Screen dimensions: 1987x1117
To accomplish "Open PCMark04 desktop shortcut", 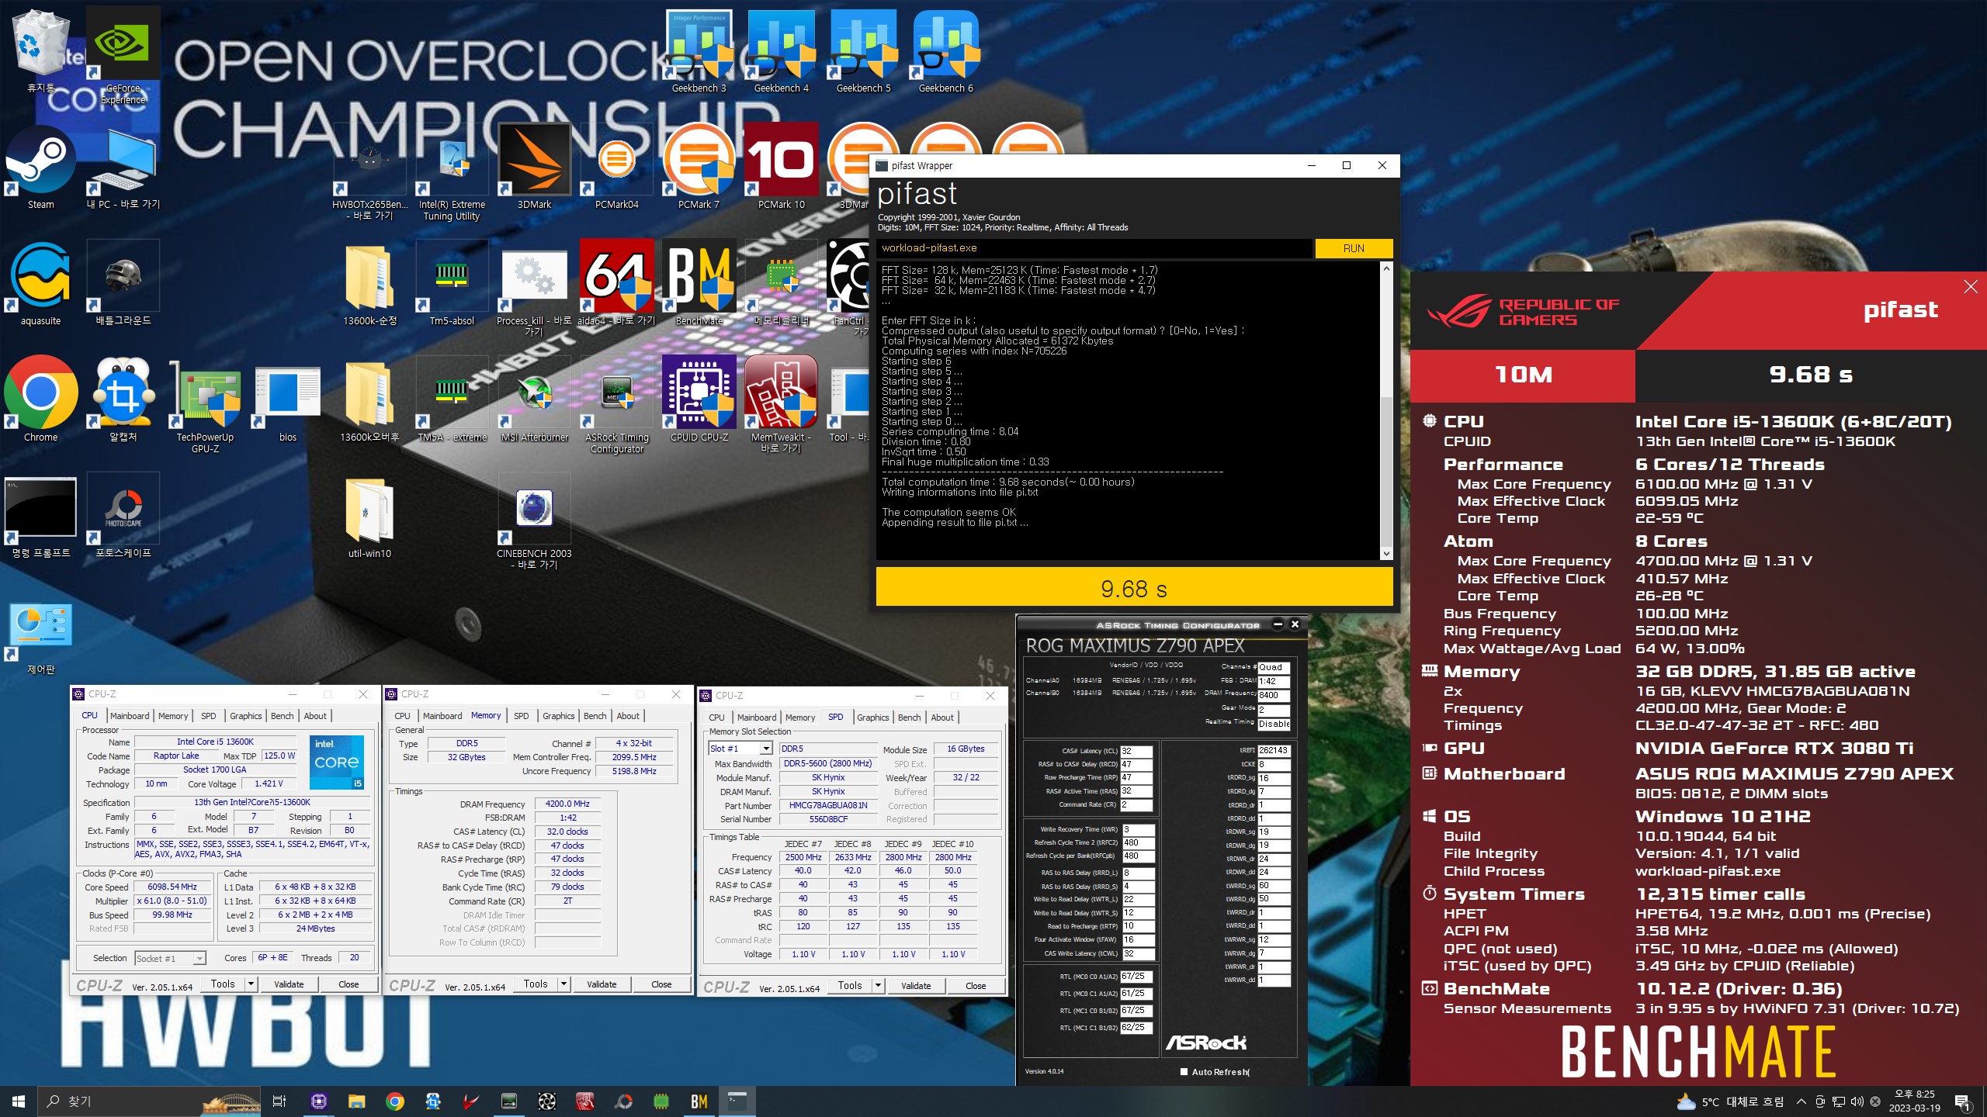I will click(616, 167).
